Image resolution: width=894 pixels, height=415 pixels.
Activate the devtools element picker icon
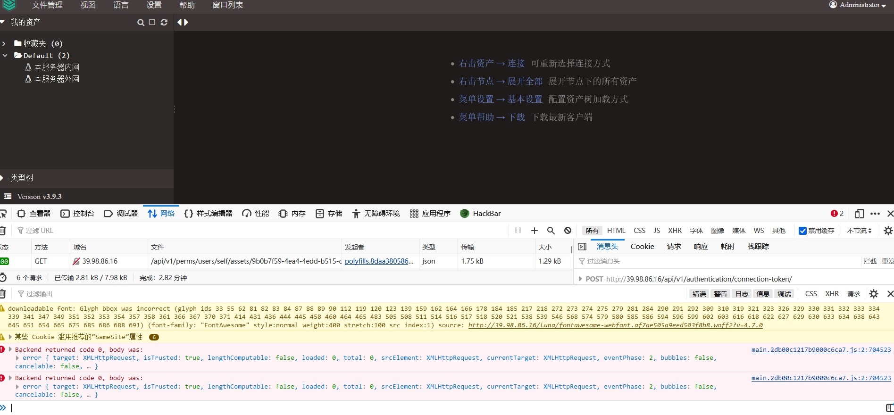tap(3, 214)
